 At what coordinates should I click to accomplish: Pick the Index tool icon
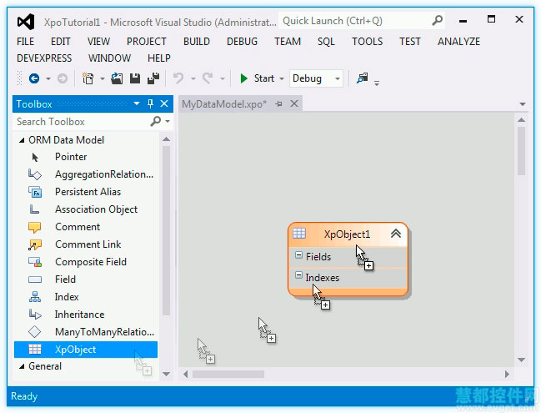click(35, 297)
